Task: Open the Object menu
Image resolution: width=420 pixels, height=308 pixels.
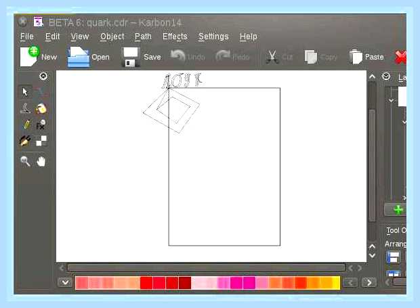Action: 112,37
